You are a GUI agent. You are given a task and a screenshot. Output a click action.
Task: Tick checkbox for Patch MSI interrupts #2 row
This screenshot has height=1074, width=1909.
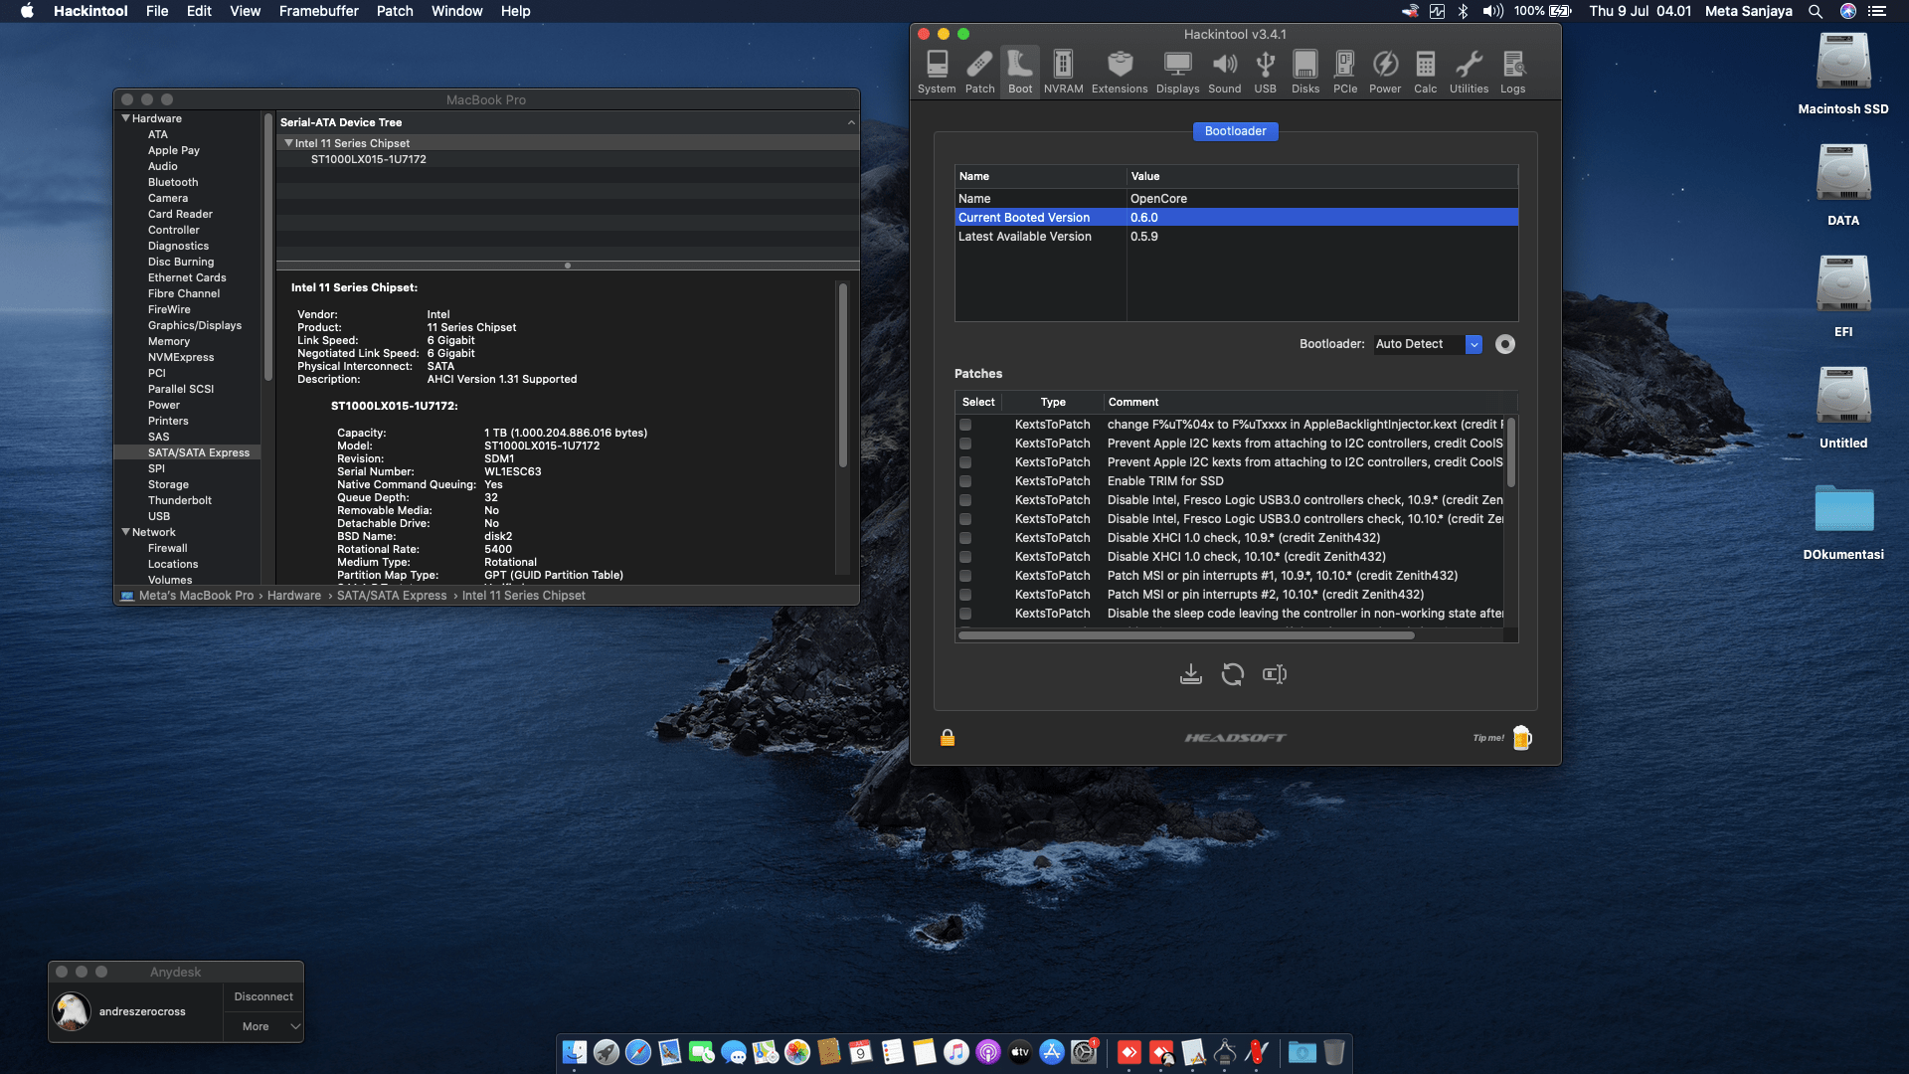964,595
